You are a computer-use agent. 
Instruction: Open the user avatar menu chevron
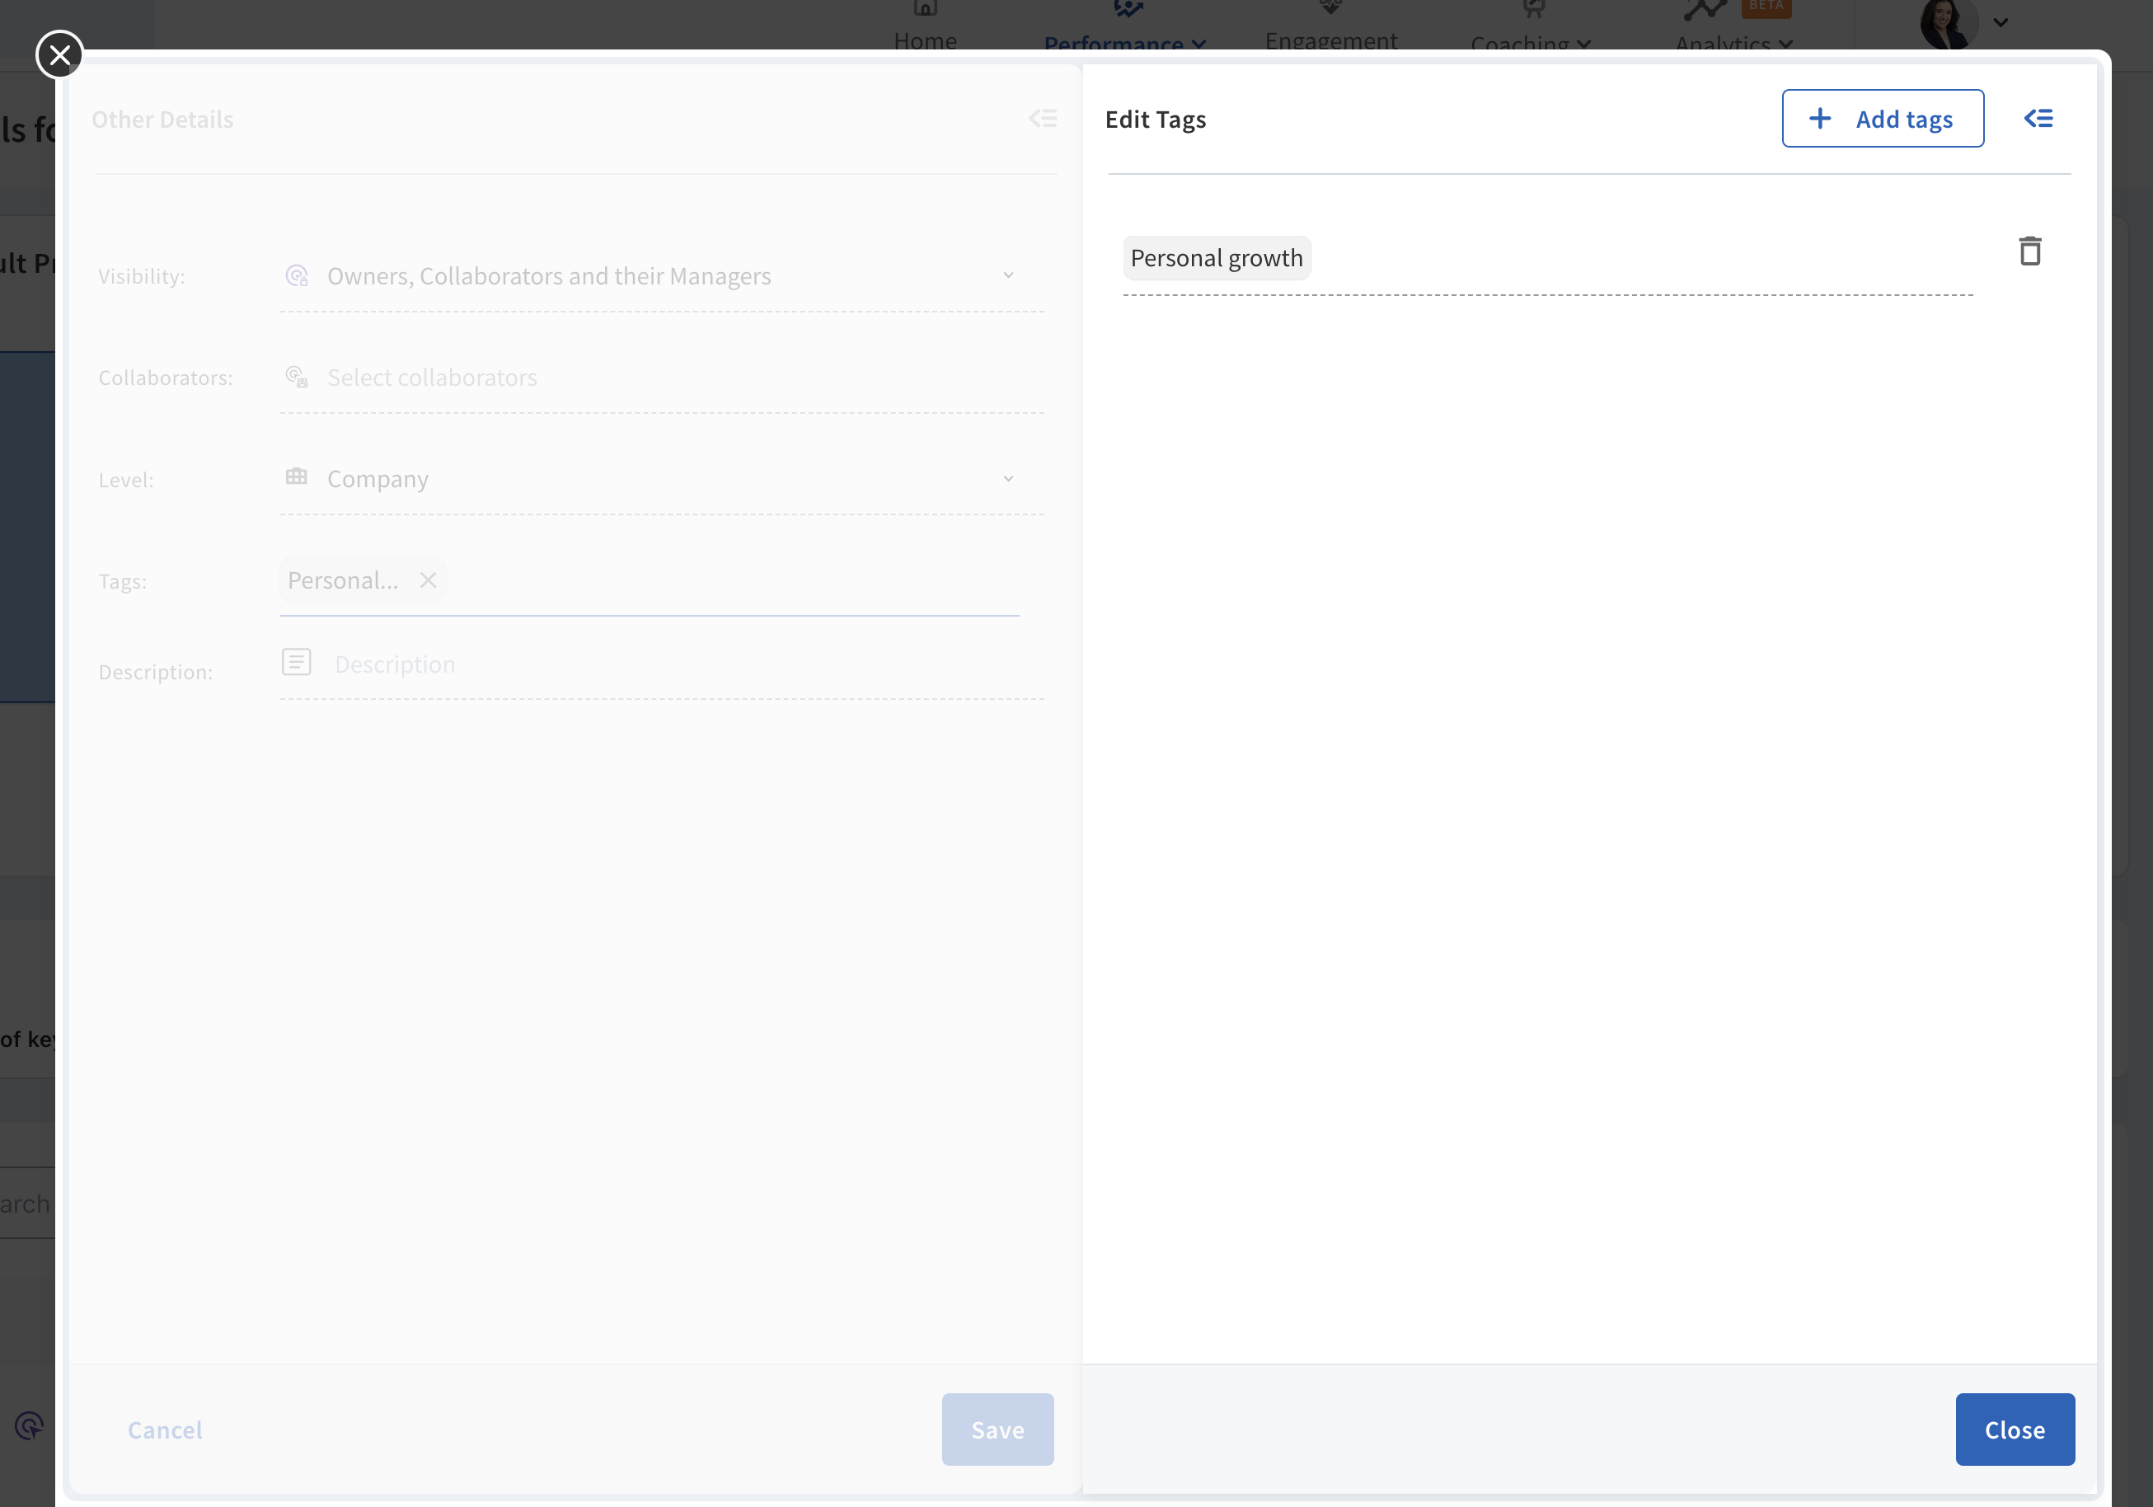coord(2001,22)
